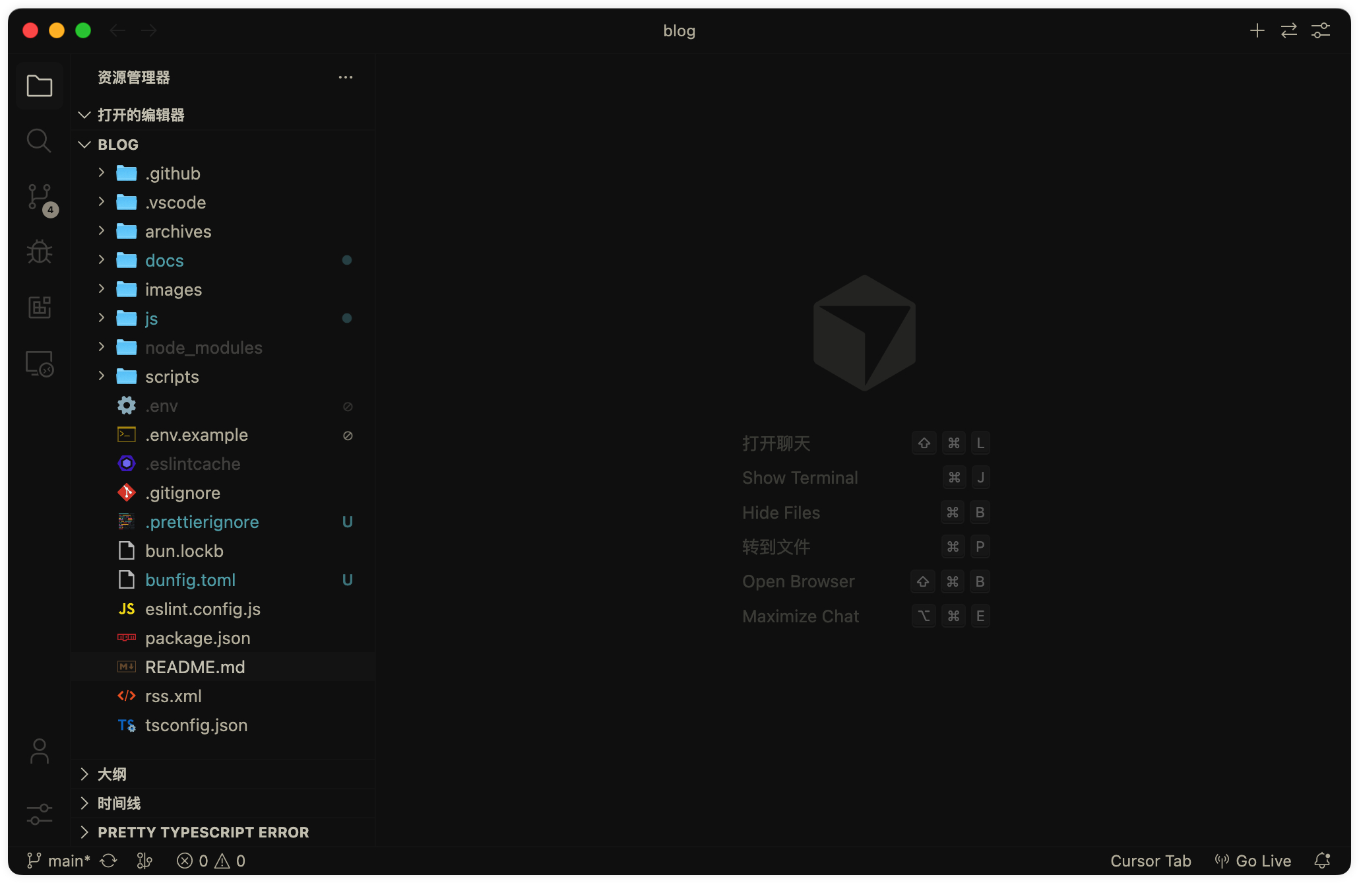Click the main* git branch button

pos(59,861)
